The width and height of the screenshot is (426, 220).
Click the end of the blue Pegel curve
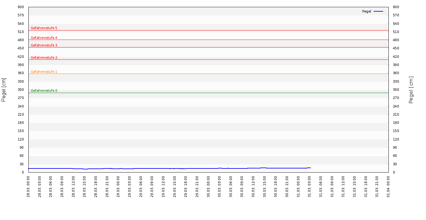(x=311, y=168)
